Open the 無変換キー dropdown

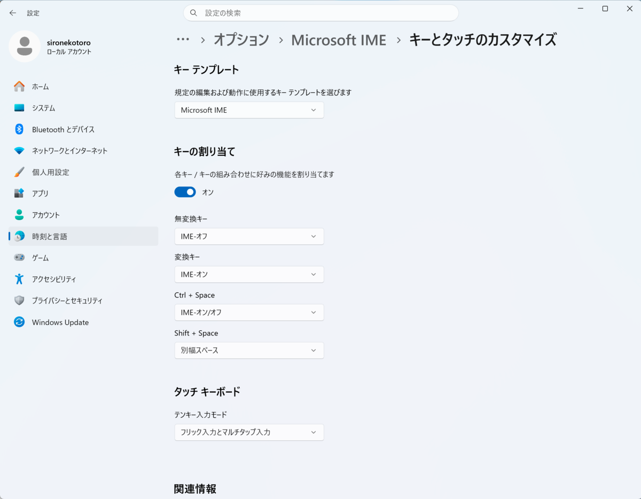pos(249,236)
